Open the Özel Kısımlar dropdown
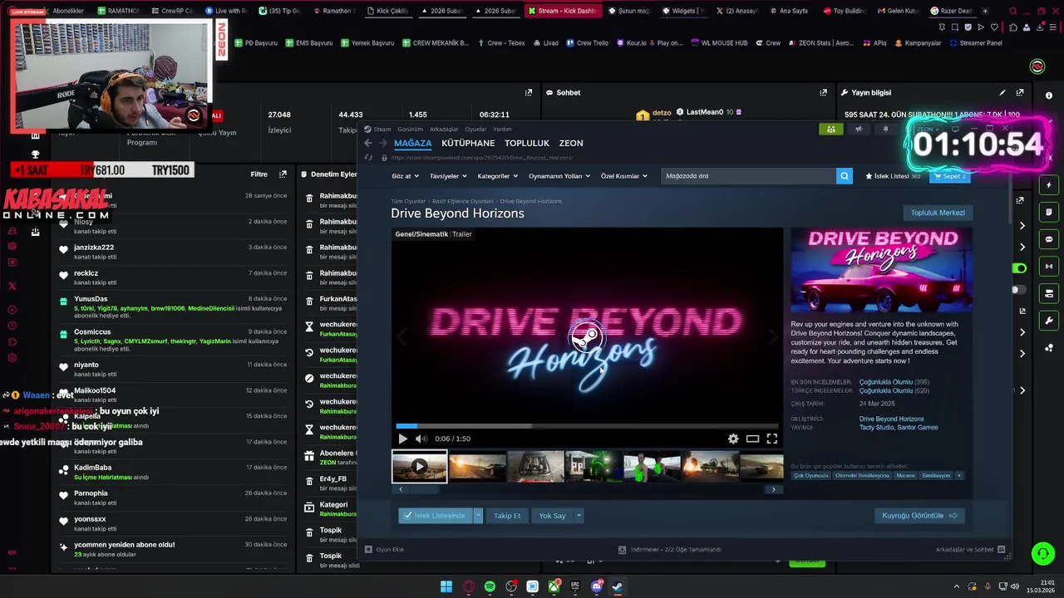The height and width of the screenshot is (598, 1064). 624,176
